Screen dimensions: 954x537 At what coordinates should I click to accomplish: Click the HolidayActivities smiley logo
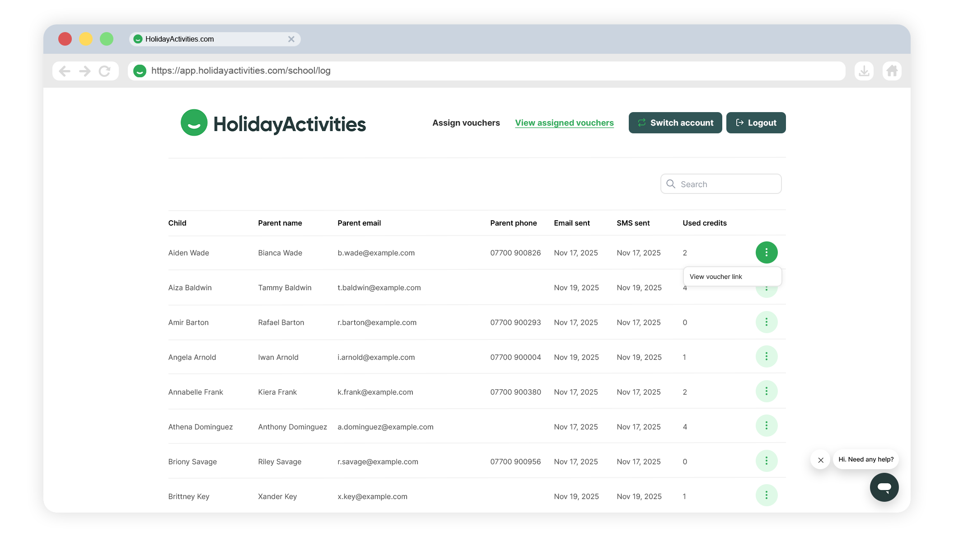click(194, 122)
